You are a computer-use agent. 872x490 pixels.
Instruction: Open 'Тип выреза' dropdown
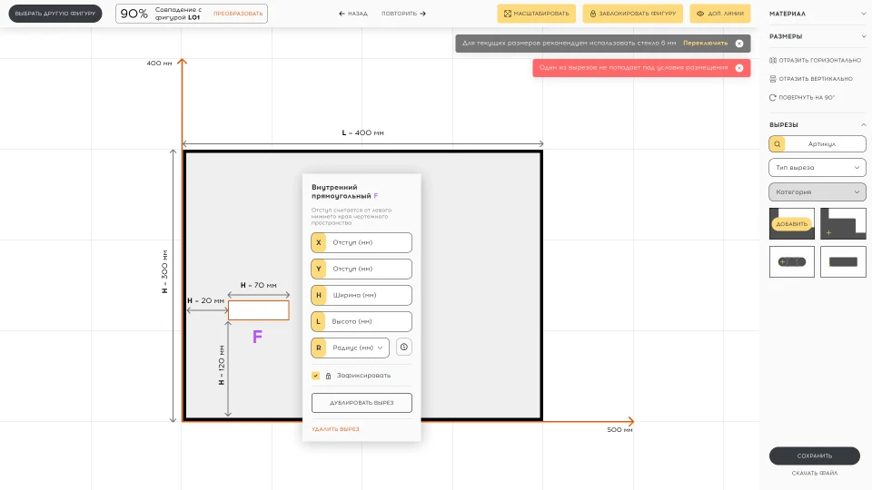pos(817,167)
